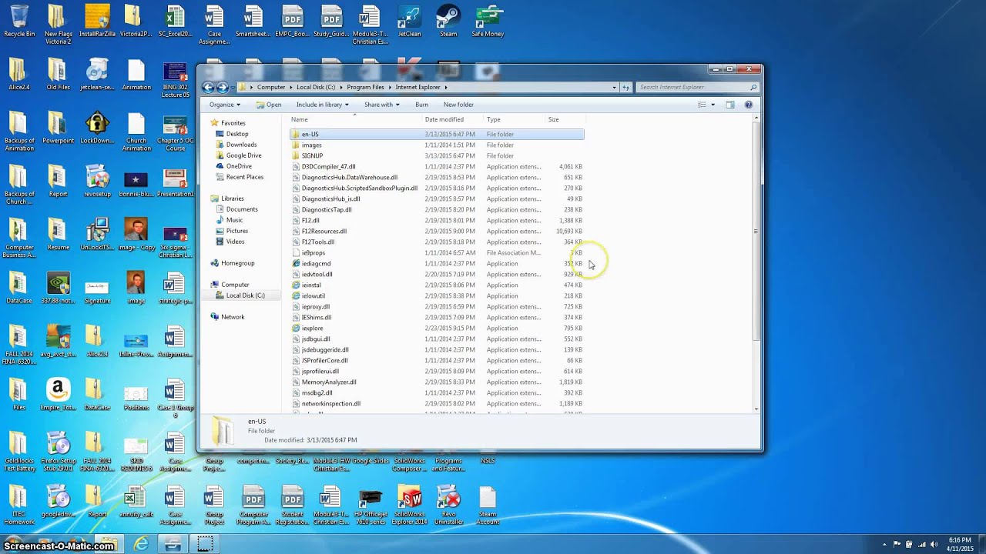Select the LockDown desktop icon

97,128
